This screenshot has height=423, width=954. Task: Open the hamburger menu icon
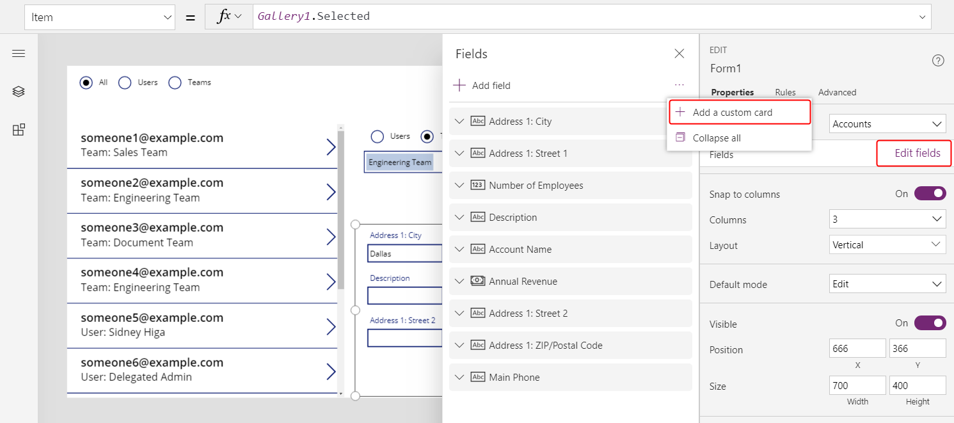pos(19,54)
